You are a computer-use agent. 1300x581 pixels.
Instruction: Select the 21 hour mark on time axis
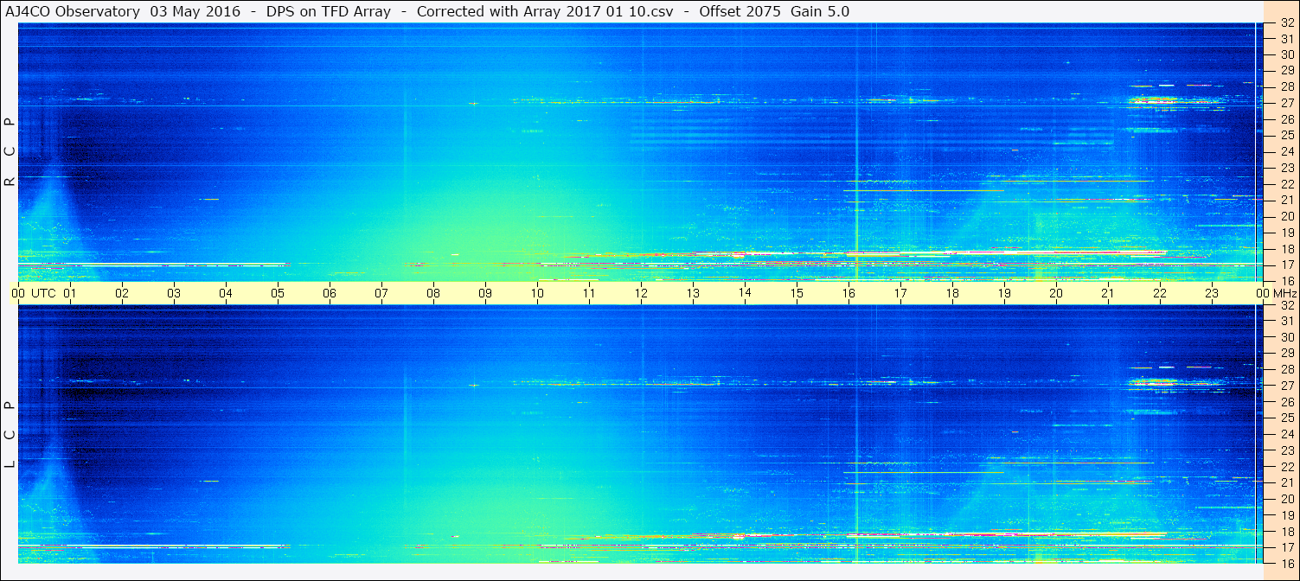pos(1108,293)
